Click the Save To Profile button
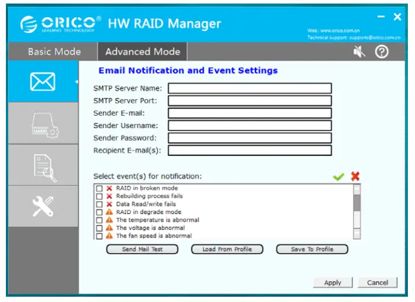Viewport: 415px width, 302px height. click(x=312, y=249)
